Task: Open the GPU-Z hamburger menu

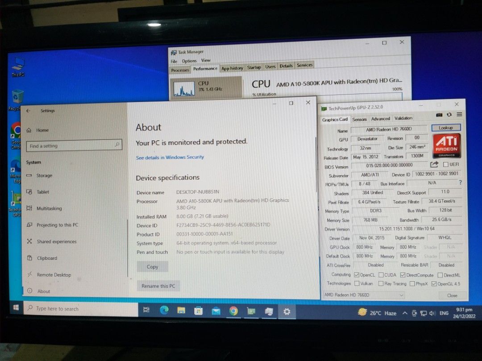Action: point(460,115)
